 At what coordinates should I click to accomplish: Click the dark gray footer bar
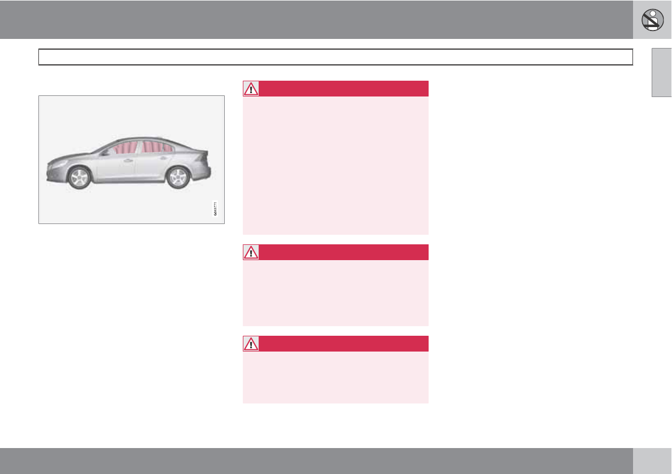316,461
